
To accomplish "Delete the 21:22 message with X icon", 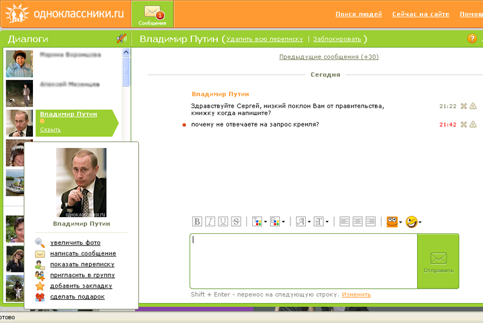I will pos(464,106).
